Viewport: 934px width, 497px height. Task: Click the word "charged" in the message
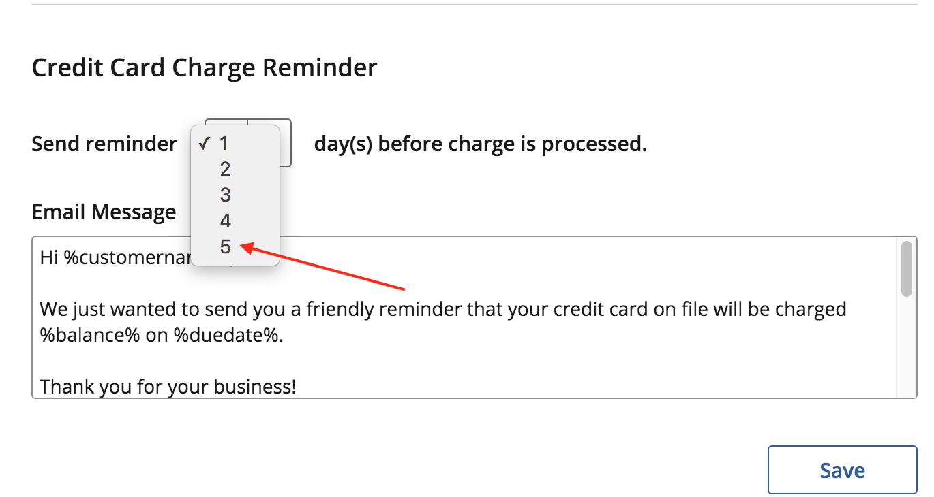tap(806, 310)
